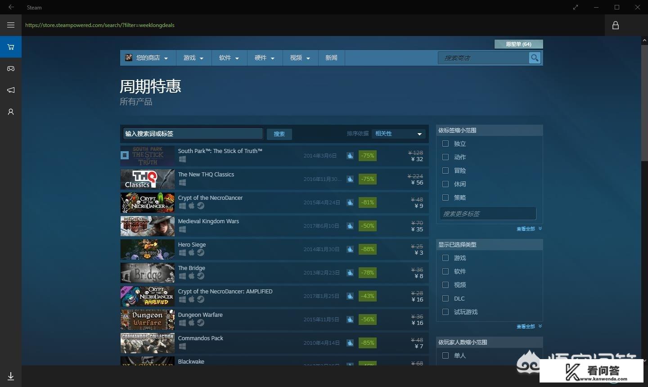Image resolution: width=648 pixels, height=387 pixels.
Task: Open the hamburger menu
Action: pos(11,25)
